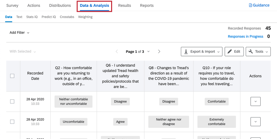Check the second response row checkbox
This screenshot has width=277, height=139.
tap(12, 122)
